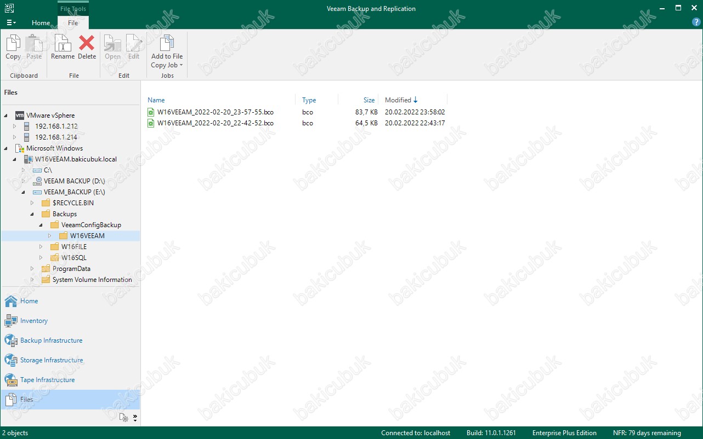Viewport: 703px width, 439px height.
Task: Click the Rename file icon
Action: coord(63,43)
